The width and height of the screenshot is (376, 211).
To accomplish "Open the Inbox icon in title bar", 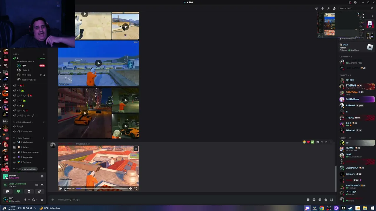I will [350, 2].
